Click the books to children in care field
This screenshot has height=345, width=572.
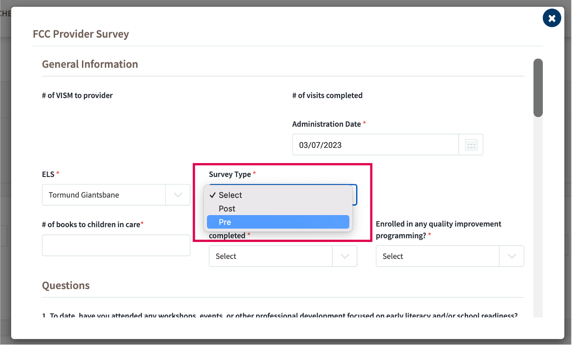coord(116,245)
